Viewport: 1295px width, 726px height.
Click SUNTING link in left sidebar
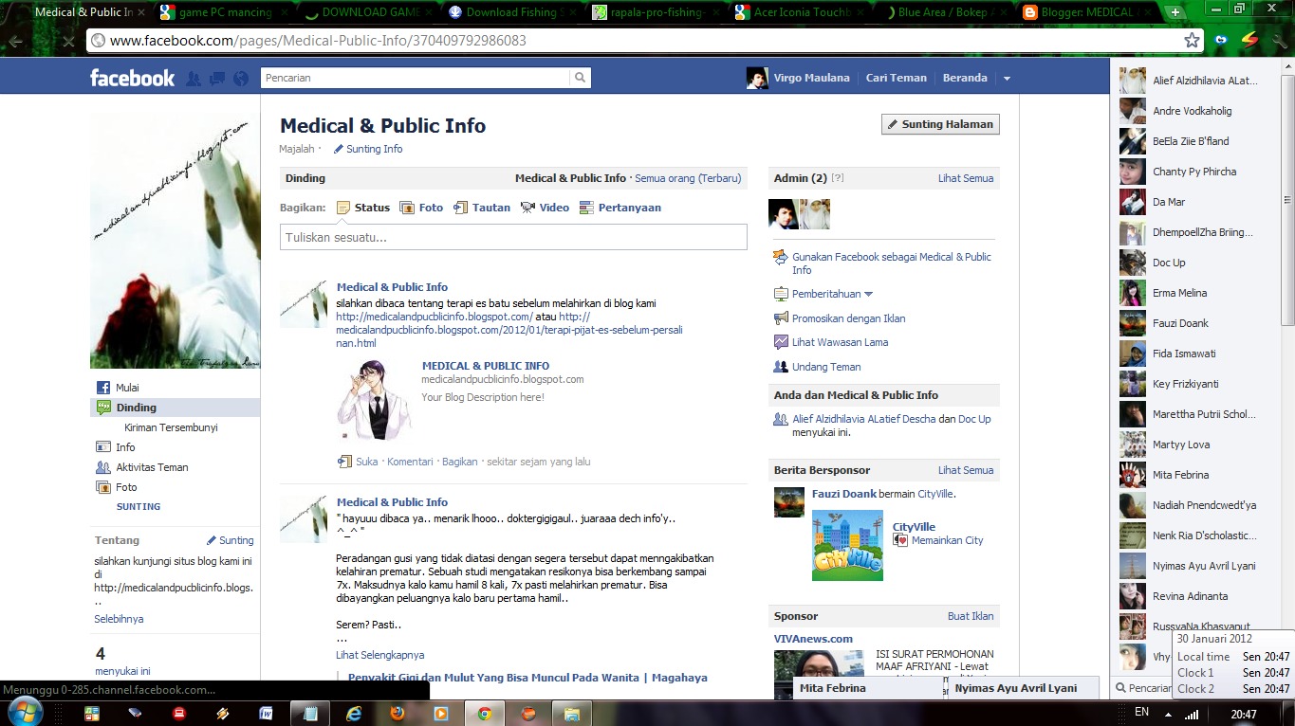[139, 507]
